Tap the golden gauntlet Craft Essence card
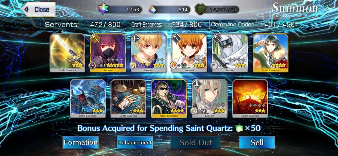Screen dimensions: 338x156 click(x=128, y=98)
